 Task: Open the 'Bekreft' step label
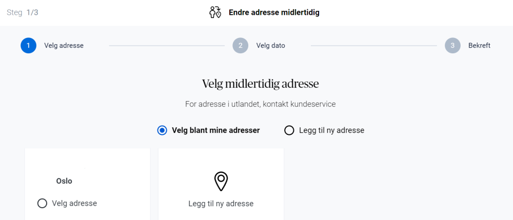tap(479, 46)
